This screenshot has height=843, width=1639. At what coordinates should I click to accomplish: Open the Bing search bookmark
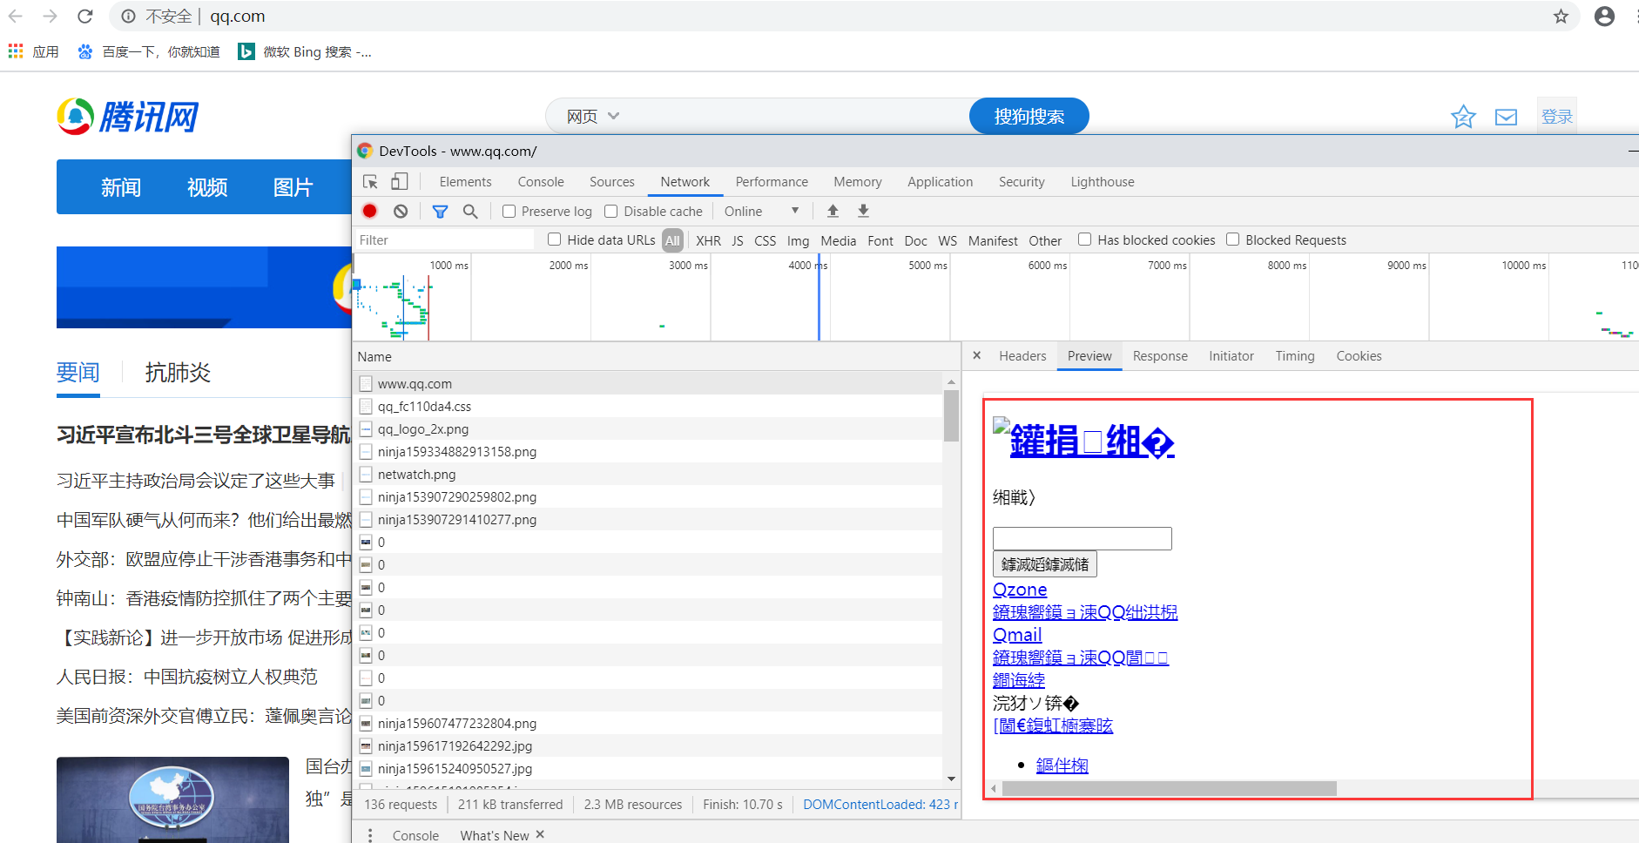(305, 51)
